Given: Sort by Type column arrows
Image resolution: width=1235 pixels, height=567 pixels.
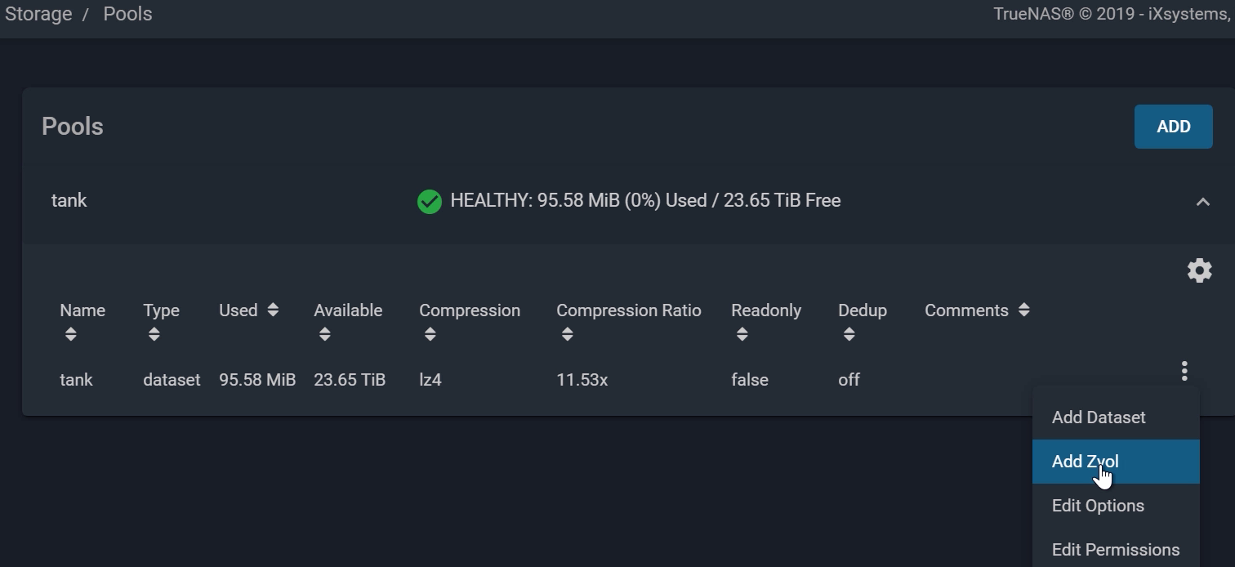Looking at the screenshot, I should click(154, 334).
